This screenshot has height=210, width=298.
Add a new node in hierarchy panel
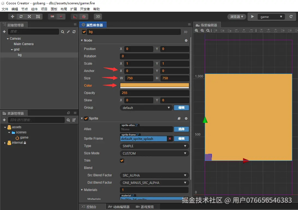(x=4, y=32)
